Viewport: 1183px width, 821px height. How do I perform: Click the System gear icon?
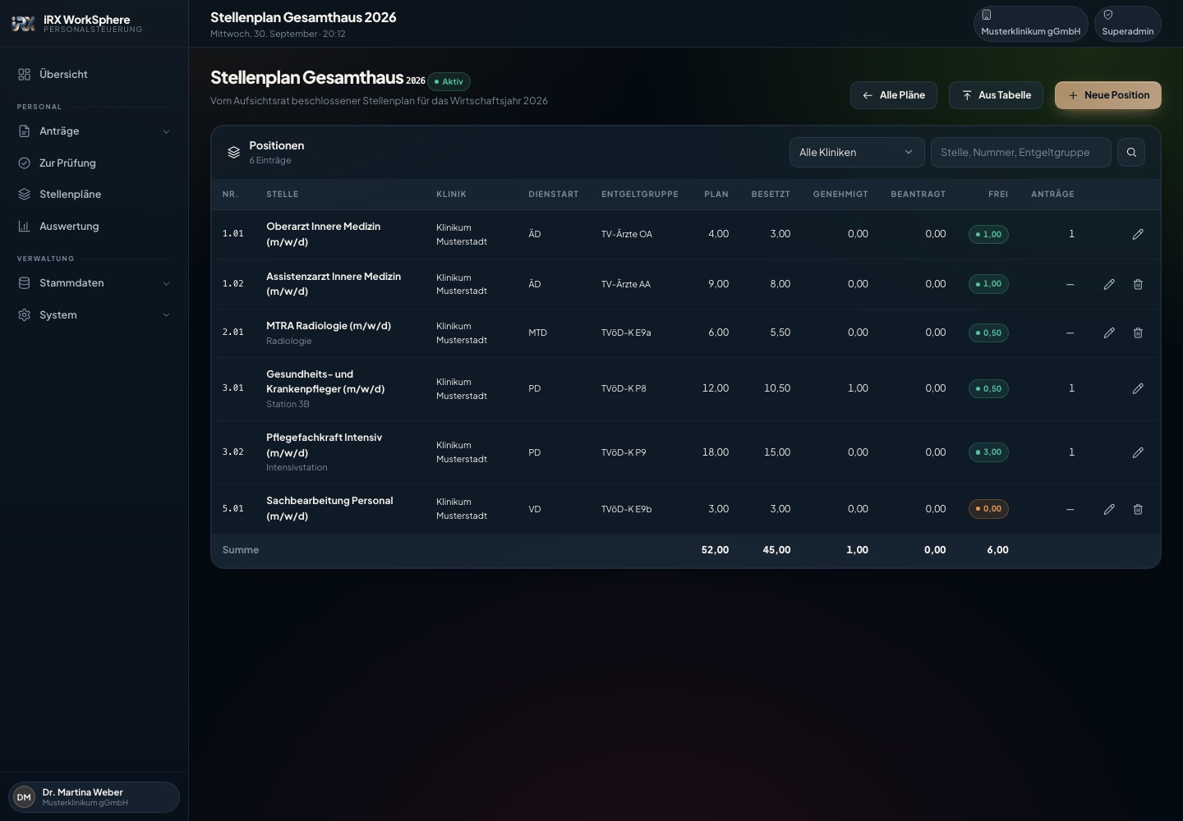tap(24, 315)
